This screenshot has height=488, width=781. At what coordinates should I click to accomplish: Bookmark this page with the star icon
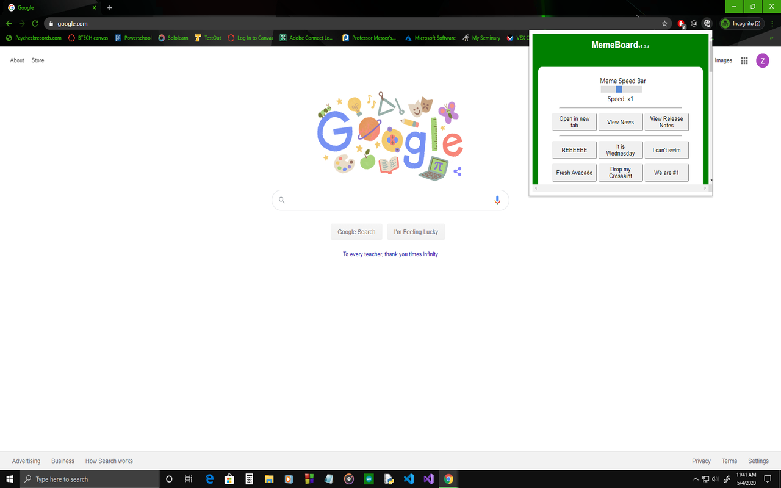tap(664, 24)
